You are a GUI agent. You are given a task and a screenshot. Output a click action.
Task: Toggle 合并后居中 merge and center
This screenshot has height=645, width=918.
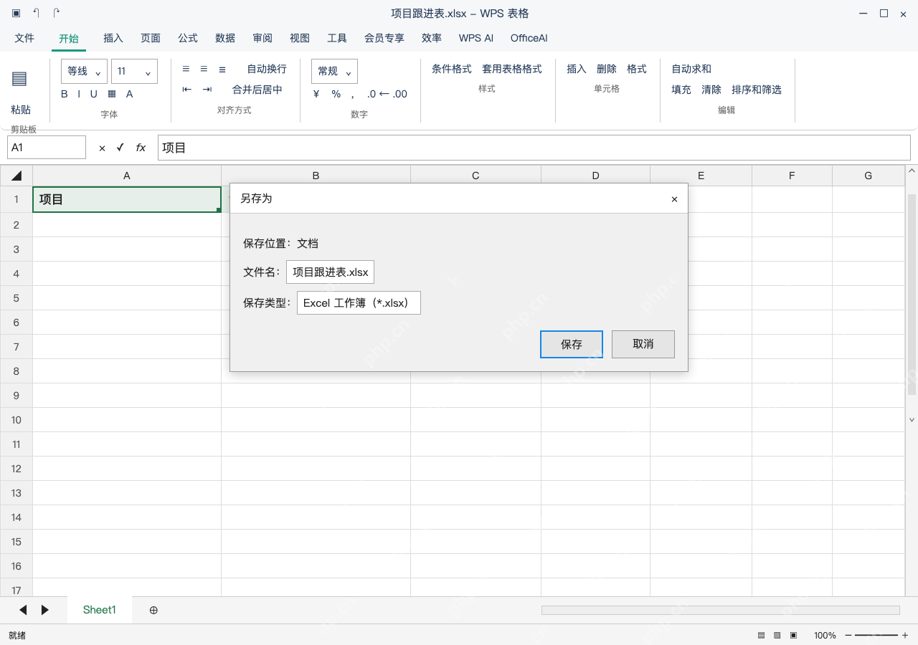pos(257,90)
